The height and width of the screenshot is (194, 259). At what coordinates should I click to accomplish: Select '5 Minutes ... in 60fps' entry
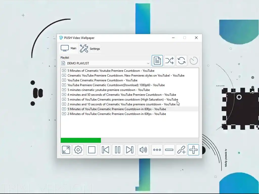pos(130,109)
